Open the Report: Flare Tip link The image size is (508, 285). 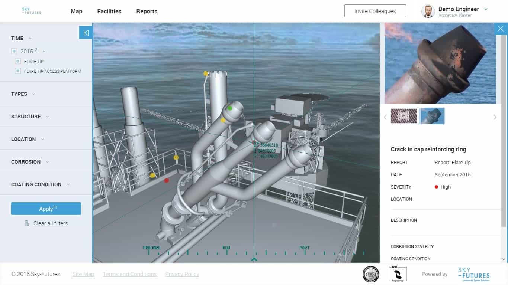453,163
